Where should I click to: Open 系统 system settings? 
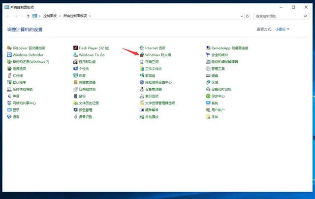(212, 103)
